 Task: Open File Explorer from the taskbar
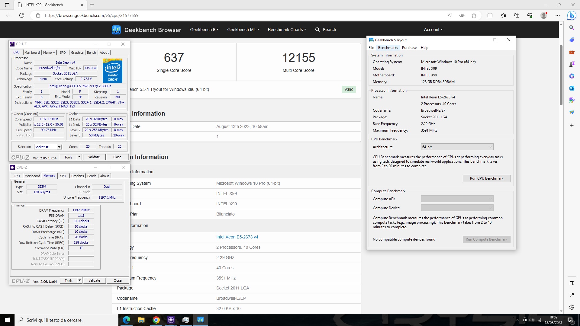[x=141, y=320]
